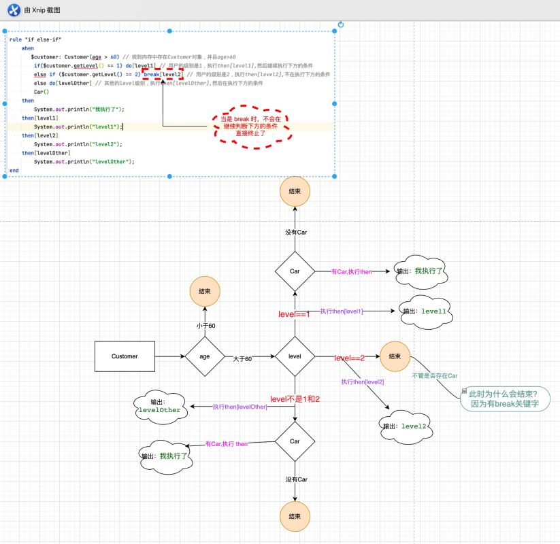The height and width of the screenshot is (544, 560).
Task: Select the 结束 circle above the age diamond
Action: click(205, 291)
